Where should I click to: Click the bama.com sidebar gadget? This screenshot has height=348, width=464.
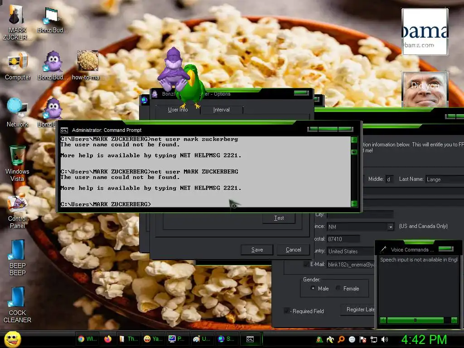pos(425,31)
